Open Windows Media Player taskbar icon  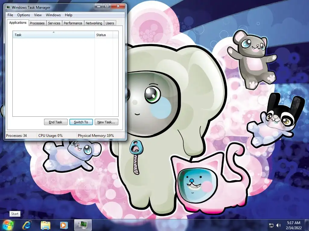[64, 225]
